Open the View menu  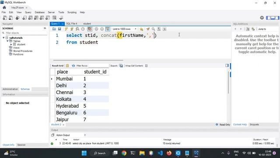[x=19, y=12]
